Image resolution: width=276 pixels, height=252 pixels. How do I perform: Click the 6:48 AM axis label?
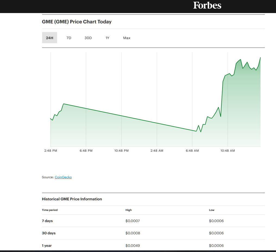point(192,151)
